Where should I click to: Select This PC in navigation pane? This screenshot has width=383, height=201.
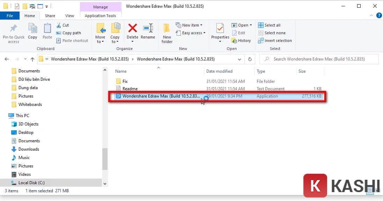click(x=22, y=115)
